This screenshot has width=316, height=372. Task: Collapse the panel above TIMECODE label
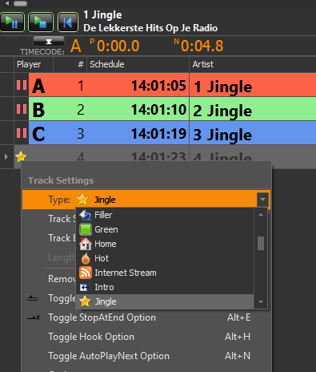49,42
